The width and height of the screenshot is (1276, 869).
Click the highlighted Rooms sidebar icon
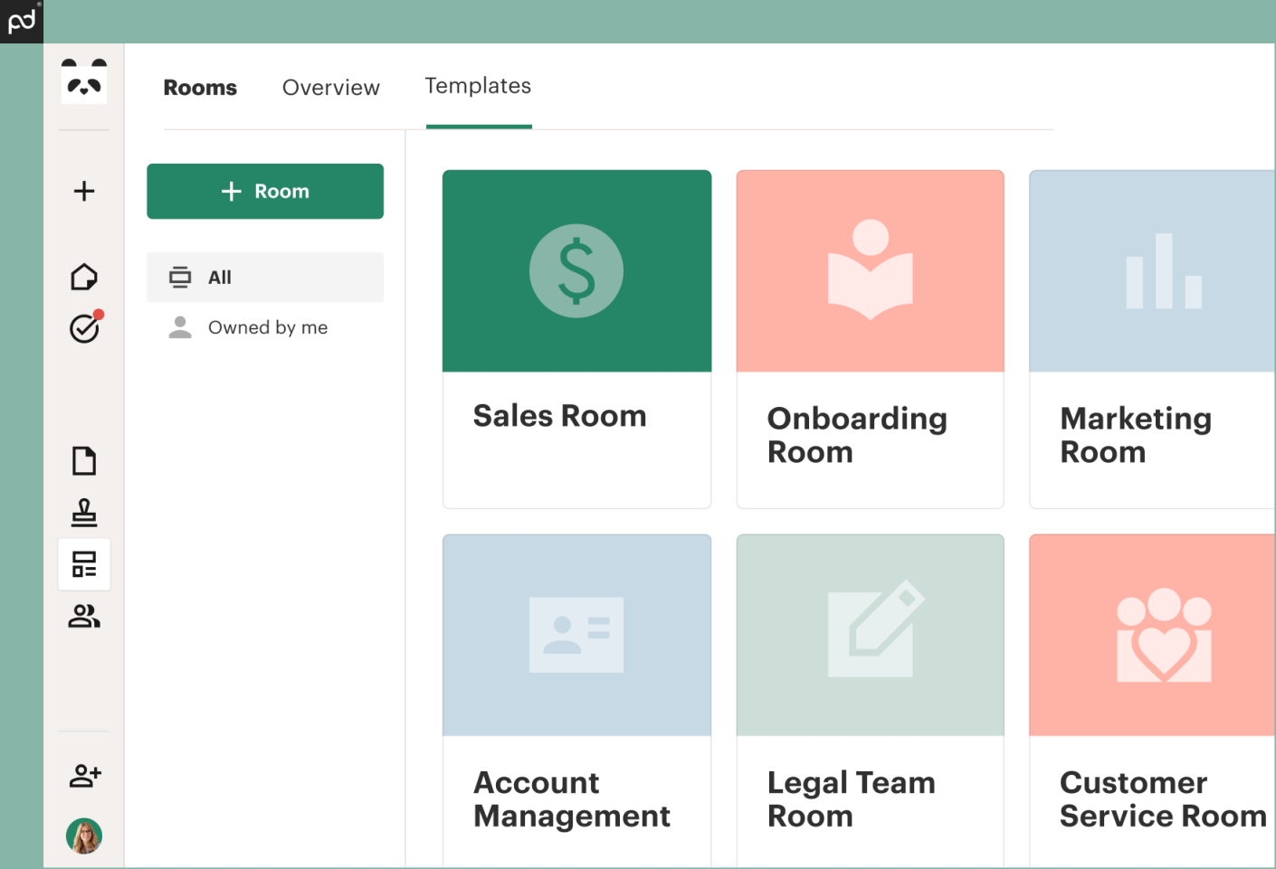click(x=84, y=564)
